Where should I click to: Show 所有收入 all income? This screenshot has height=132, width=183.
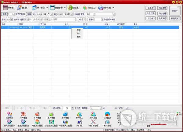click(x=79, y=115)
